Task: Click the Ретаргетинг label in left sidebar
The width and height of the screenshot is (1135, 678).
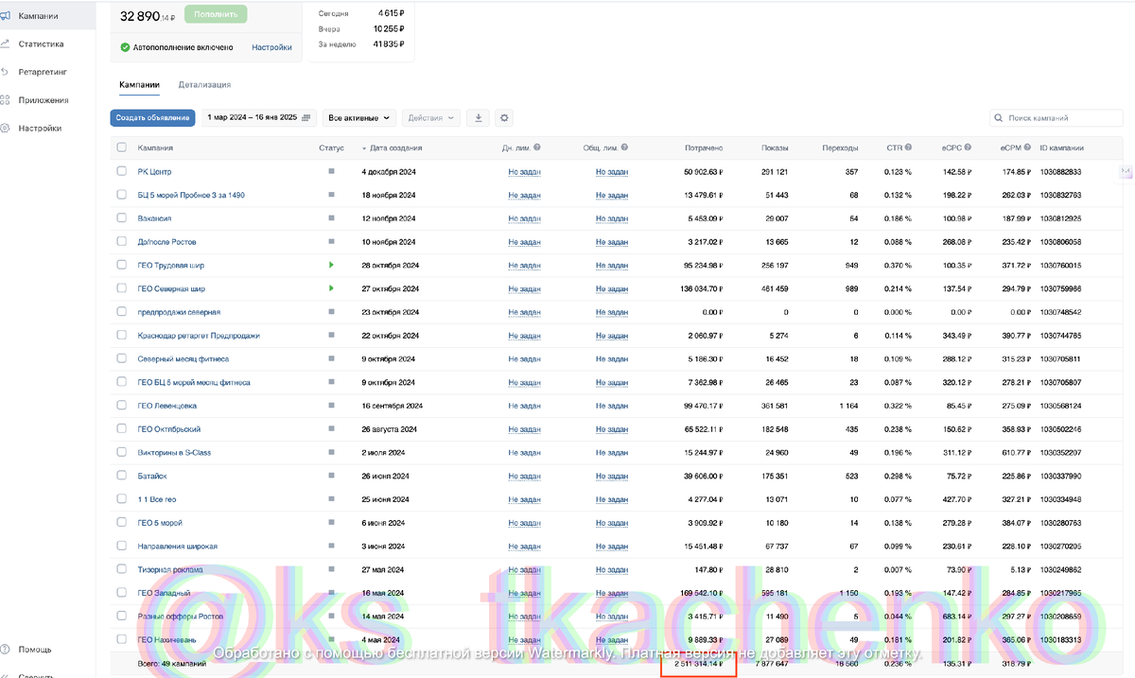Action: pos(44,72)
